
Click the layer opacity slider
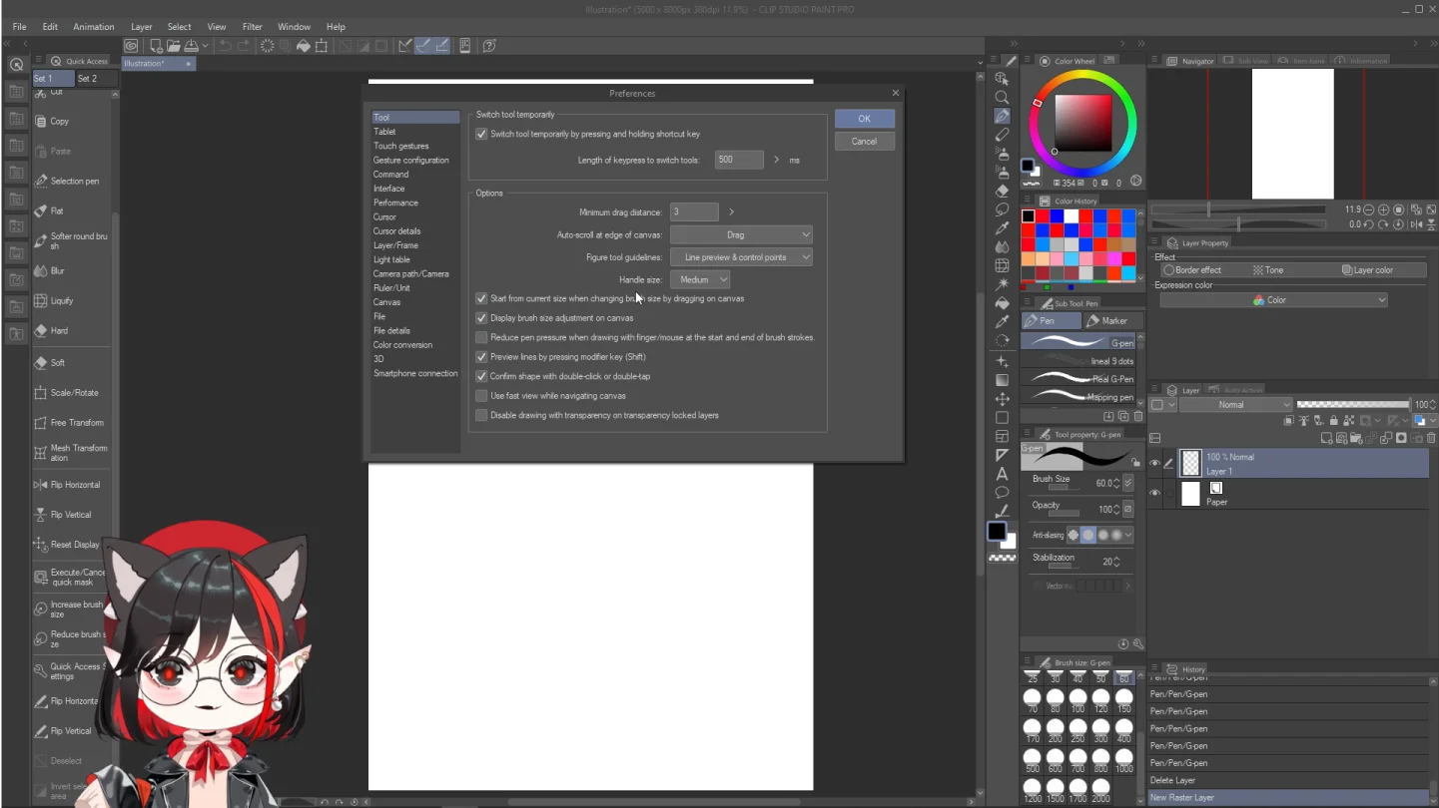pyautogui.click(x=1353, y=405)
